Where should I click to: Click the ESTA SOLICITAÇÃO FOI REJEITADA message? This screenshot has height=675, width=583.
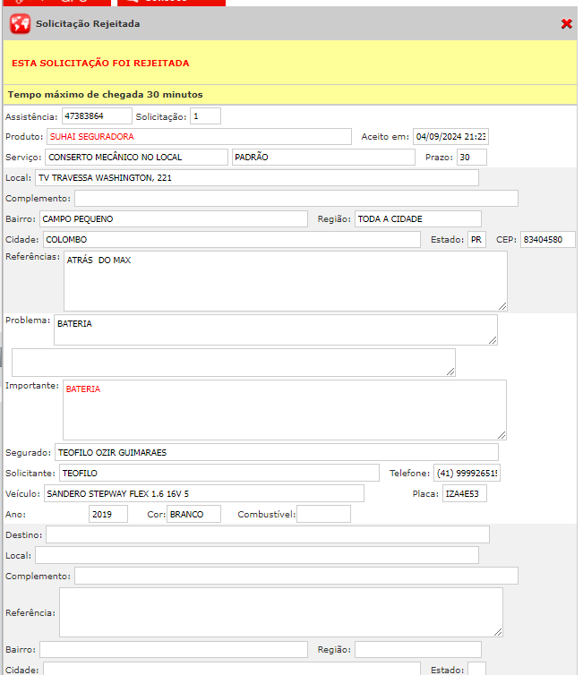[x=100, y=64]
